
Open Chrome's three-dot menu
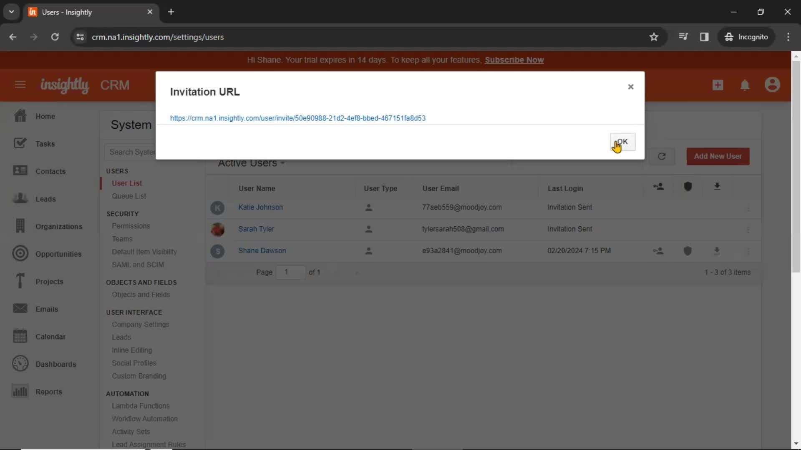pyautogui.click(x=788, y=37)
